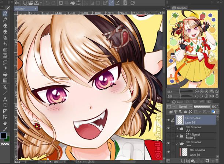Viewport: 224px width, 164px height.
Task: Select the Lasso selection tool
Action: [x=5, y=62]
